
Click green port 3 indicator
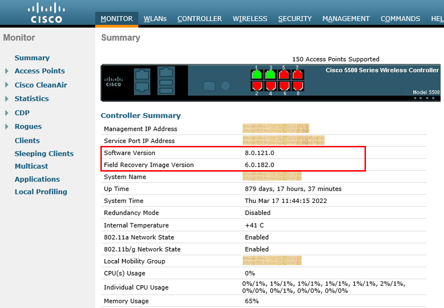click(270, 75)
